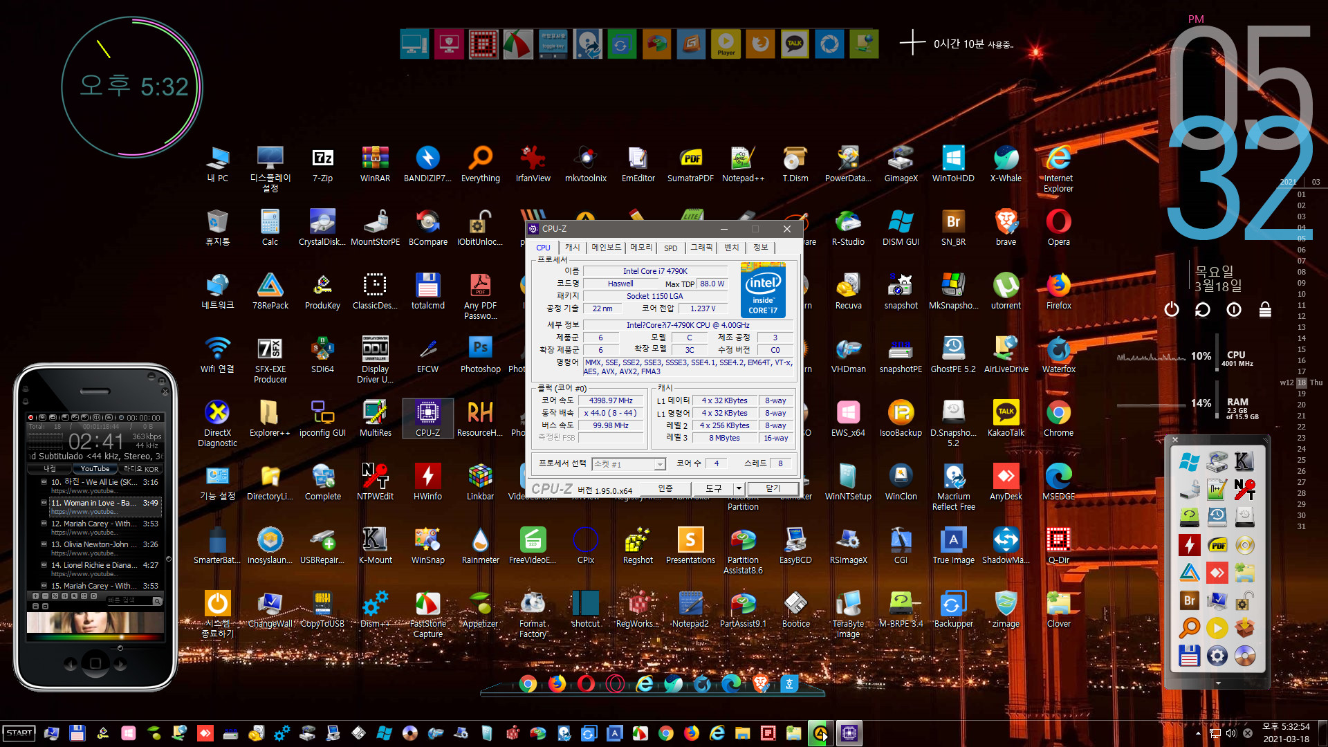Click the album art thumbnail in the player

click(x=95, y=622)
